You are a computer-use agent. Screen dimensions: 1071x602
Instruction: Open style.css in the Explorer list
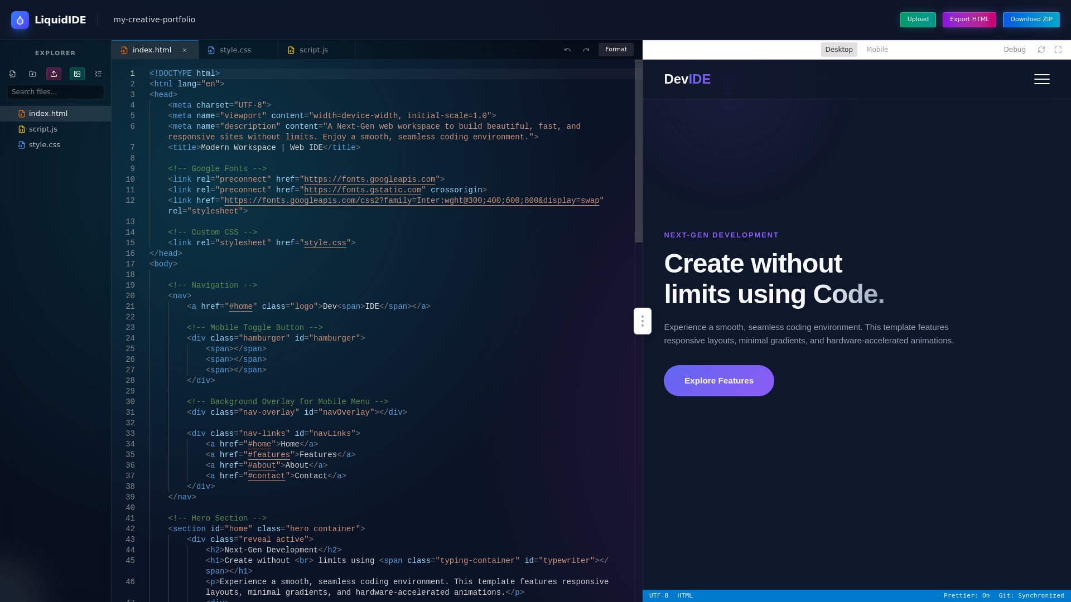pyautogui.click(x=55, y=145)
